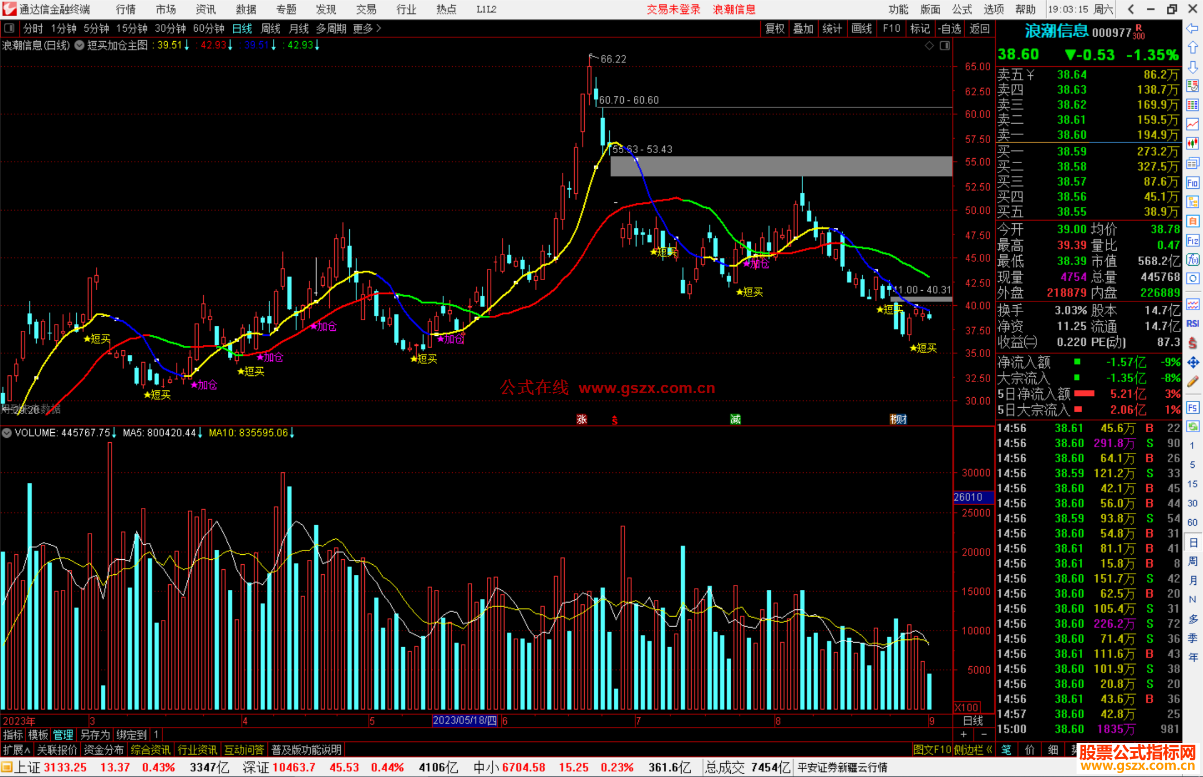Expand the 更多 period options

coord(367,28)
